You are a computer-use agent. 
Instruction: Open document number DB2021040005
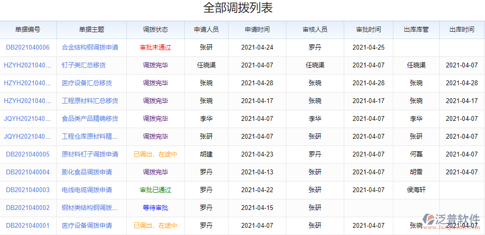click(27, 155)
